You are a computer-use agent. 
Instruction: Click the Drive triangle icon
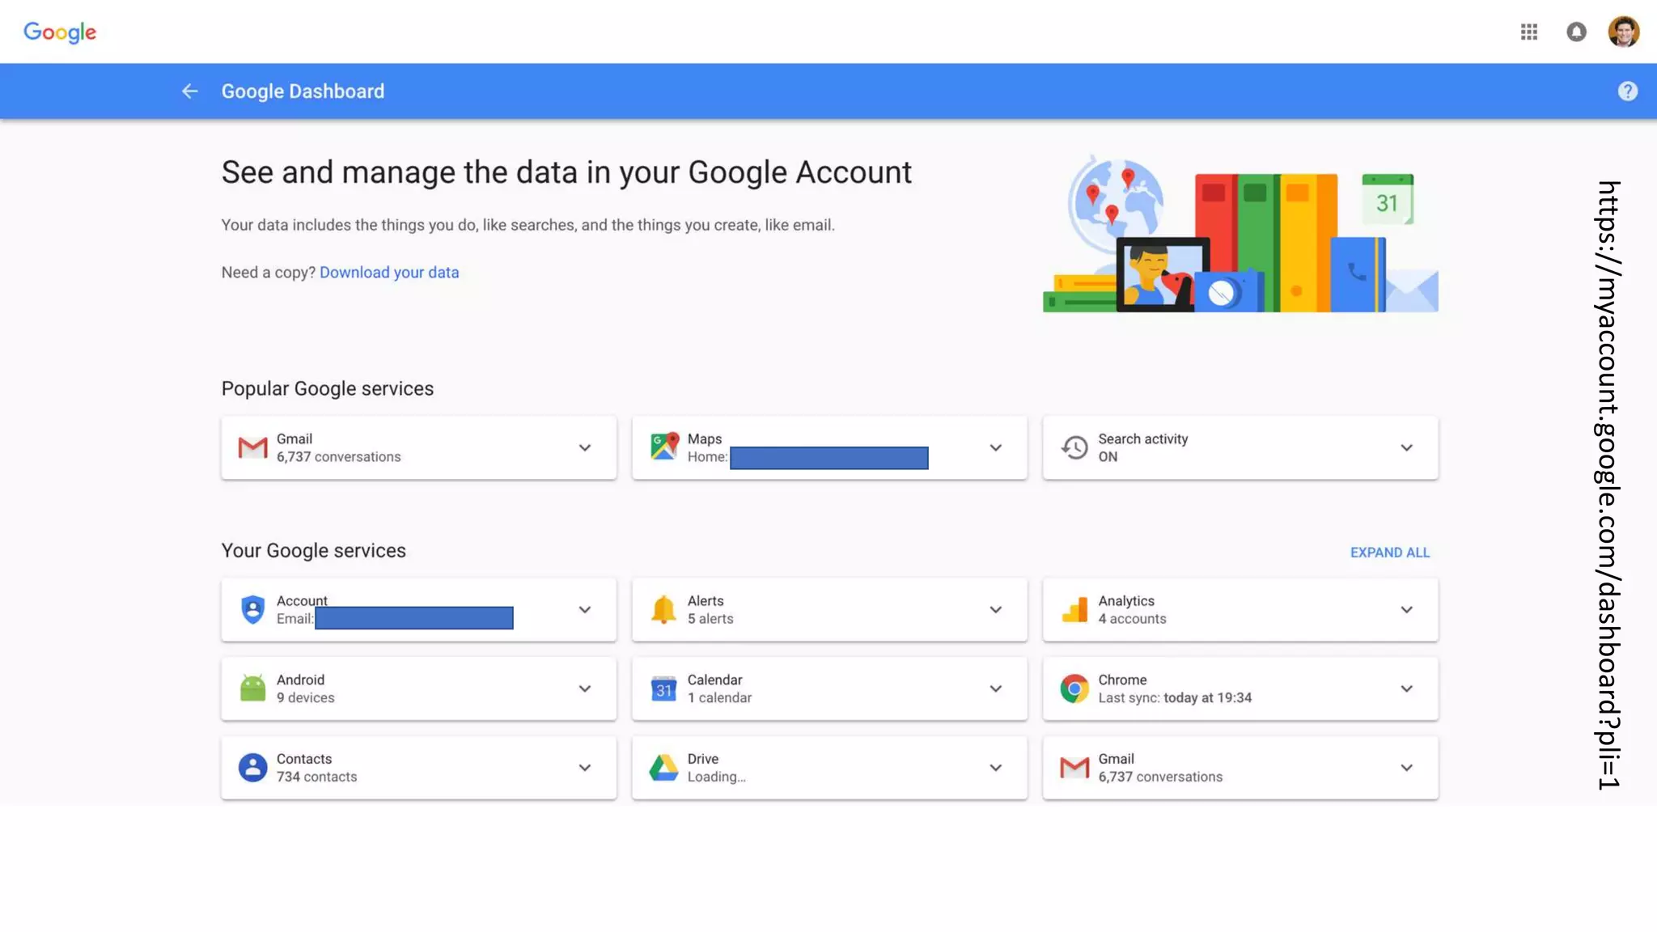(x=663, y=768)
